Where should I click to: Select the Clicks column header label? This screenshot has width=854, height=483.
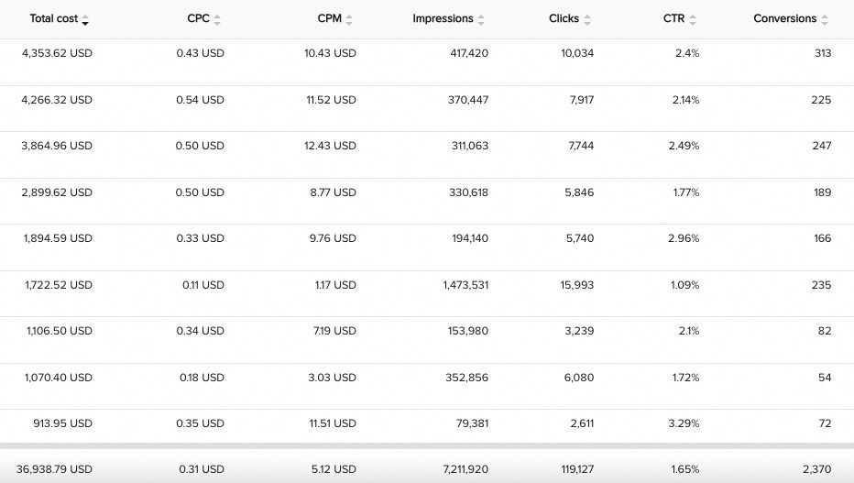tap(564, 18)
